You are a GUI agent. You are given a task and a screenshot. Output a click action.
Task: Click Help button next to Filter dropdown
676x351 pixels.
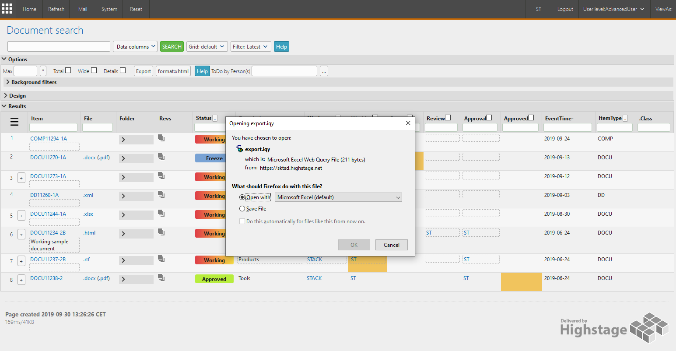pos(281,46)
